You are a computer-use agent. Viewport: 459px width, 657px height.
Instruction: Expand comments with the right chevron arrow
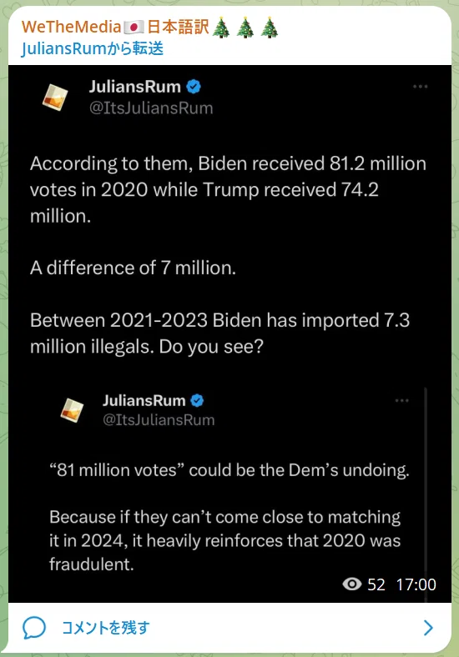point(428,628)
